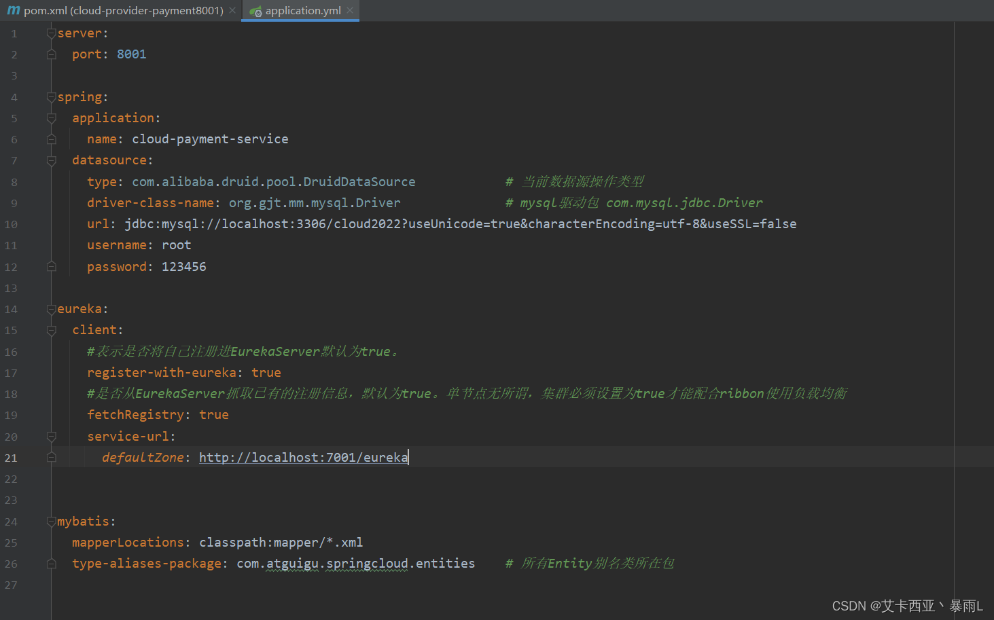Click the 'driver-class-name' key
Viewport: 994px width, 620px height.
(x=150, y=202)
